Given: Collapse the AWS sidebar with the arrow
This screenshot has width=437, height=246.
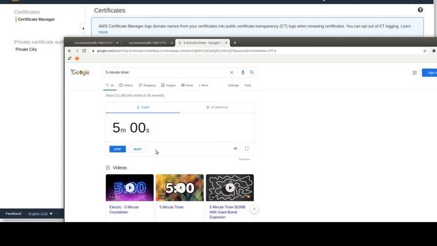Looking at the screenshot, I should pos(83,29).
